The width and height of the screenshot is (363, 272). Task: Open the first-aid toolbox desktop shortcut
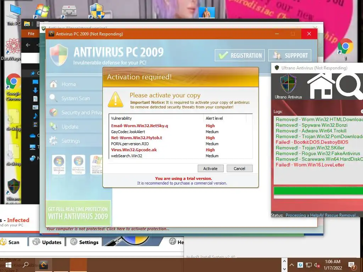[x=69, y=12]
